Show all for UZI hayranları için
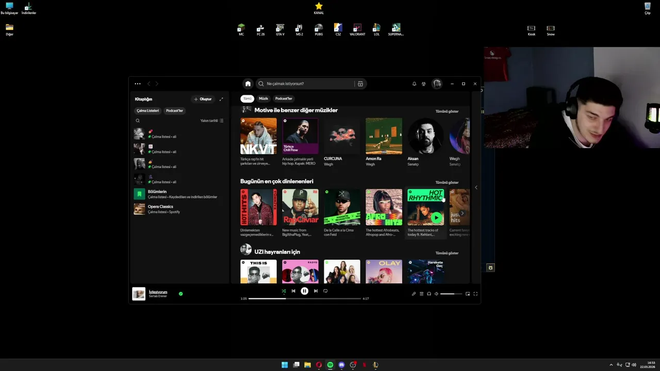This screenshot has height=371, width=660. click(x=447, y=253)
